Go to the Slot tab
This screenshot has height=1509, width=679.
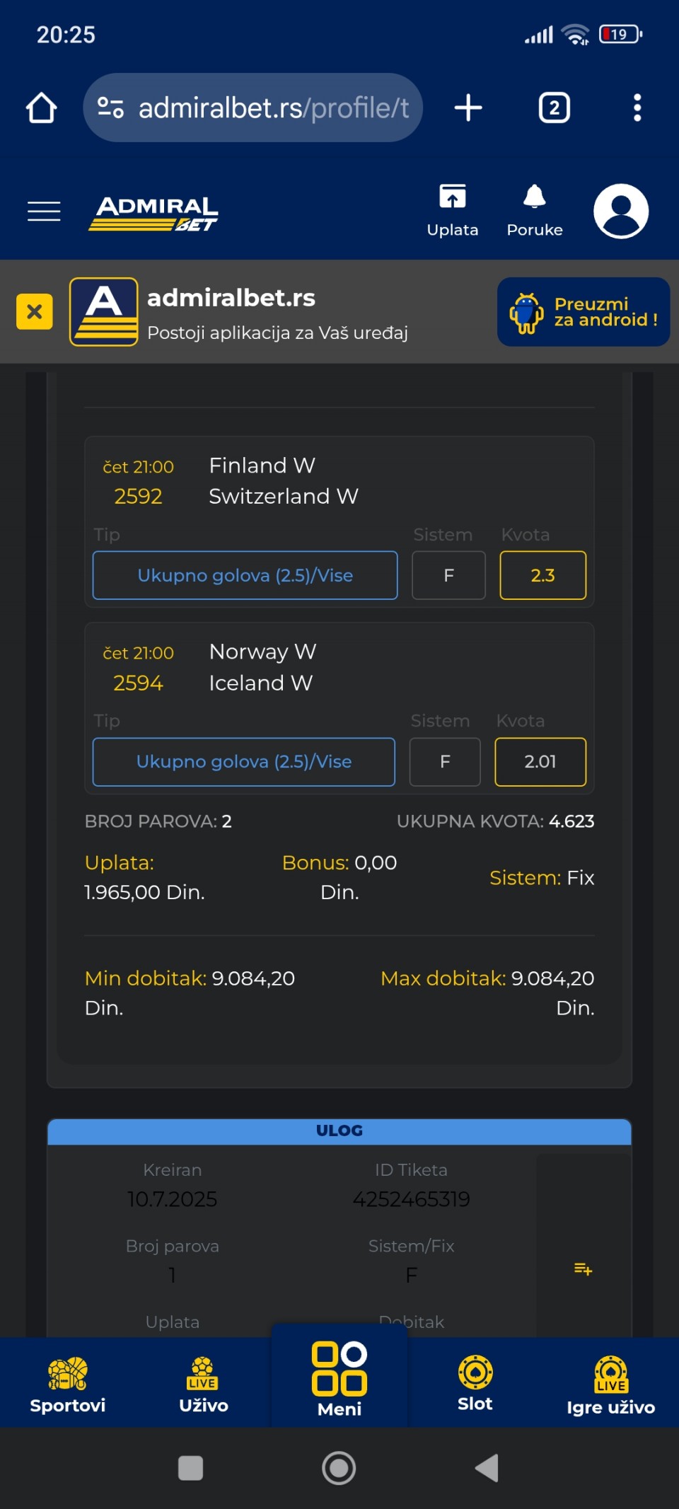475,1384
